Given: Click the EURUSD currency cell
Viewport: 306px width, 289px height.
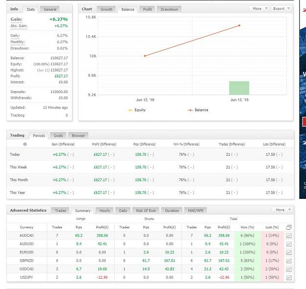Looking at the screenshot, I should (x=26, y=252).
